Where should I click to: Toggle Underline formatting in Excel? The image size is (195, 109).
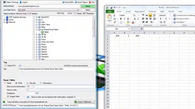tap(128, 19)
